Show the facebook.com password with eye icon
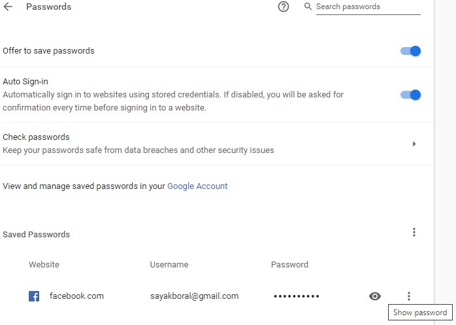Image resolution: width=456 pixels, height=325 pixels. [x=374, y=296]
